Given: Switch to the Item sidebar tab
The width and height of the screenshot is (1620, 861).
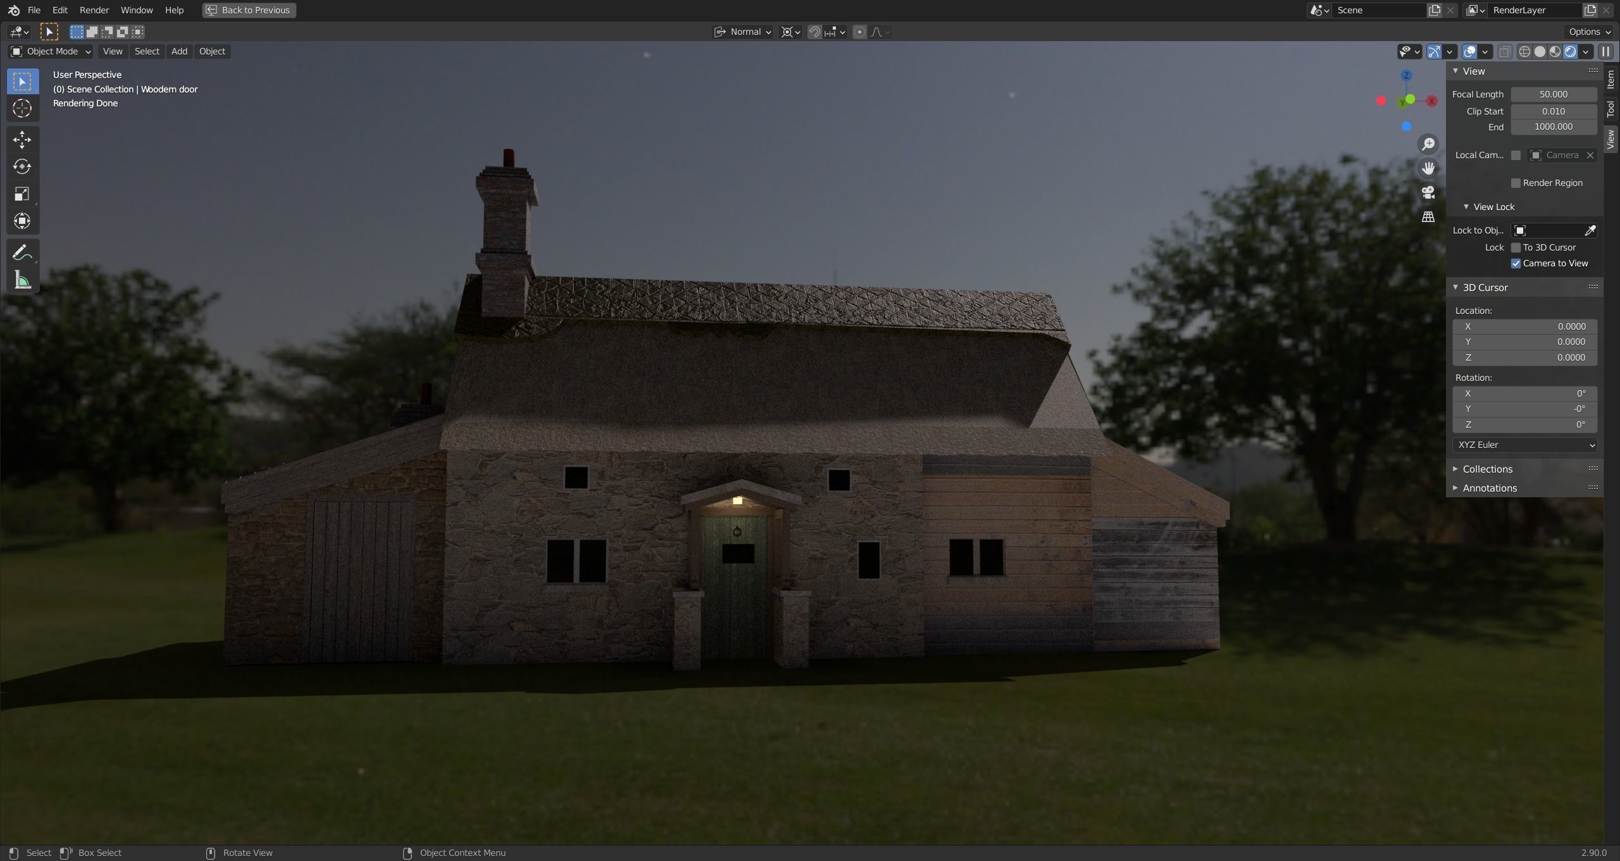Looking at the screenshot, I should coord(1611,80).
